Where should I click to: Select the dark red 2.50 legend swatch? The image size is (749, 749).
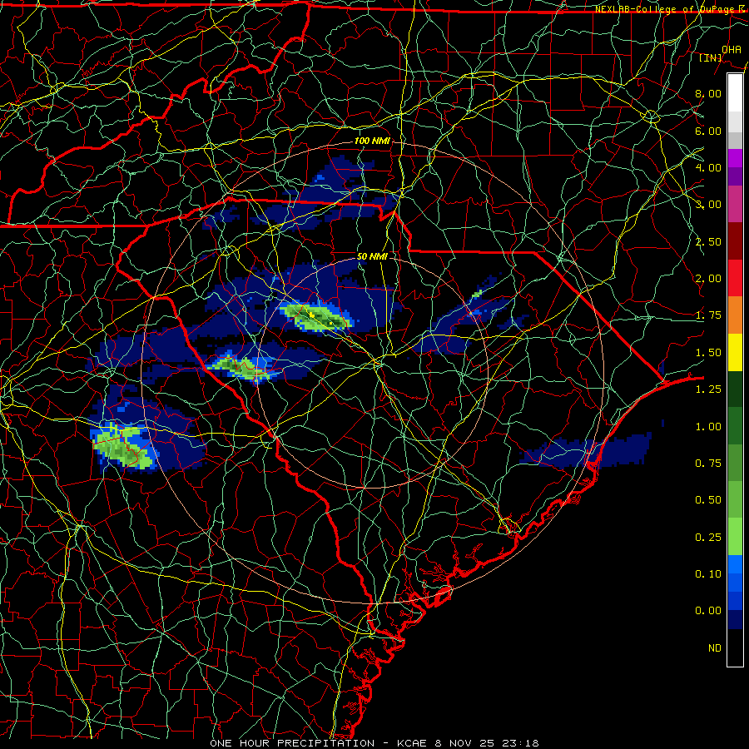click(x=735, y=241)
